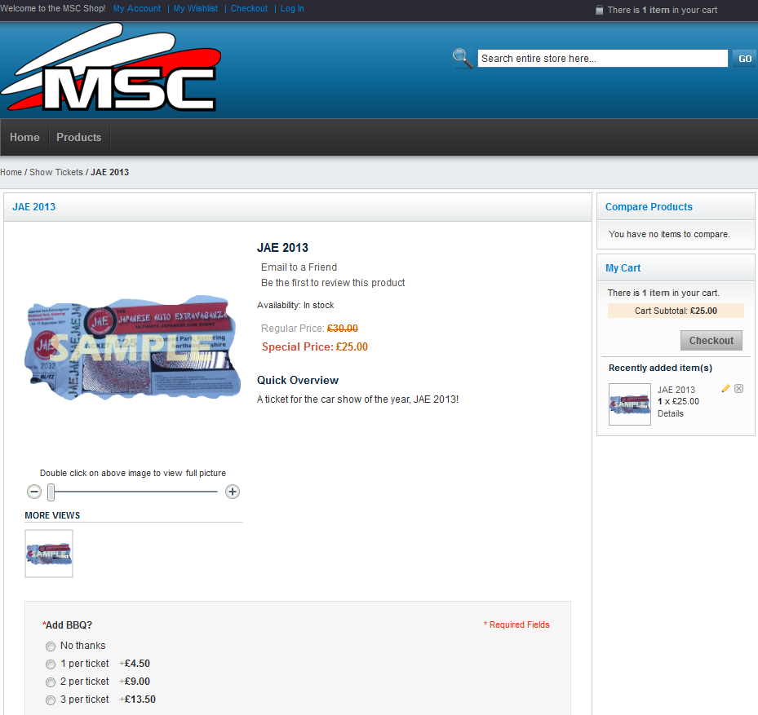Viewport: 758px width, 715px height.
Task: Open My Wishlist link
Action: [196, 9]
